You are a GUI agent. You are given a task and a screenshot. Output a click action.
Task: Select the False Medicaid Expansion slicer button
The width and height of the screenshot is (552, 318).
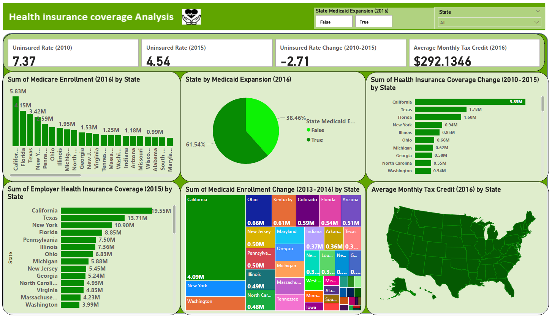click(334, 22)
